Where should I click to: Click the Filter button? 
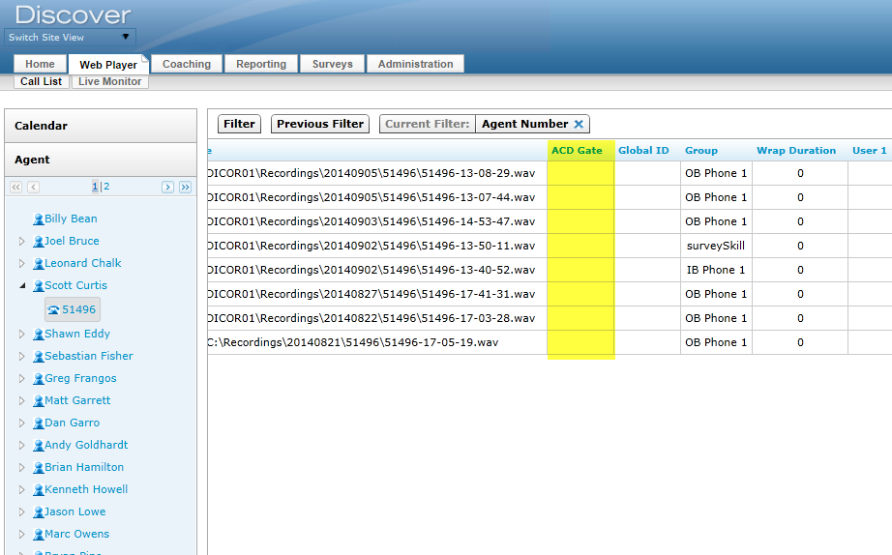[239, 124]
